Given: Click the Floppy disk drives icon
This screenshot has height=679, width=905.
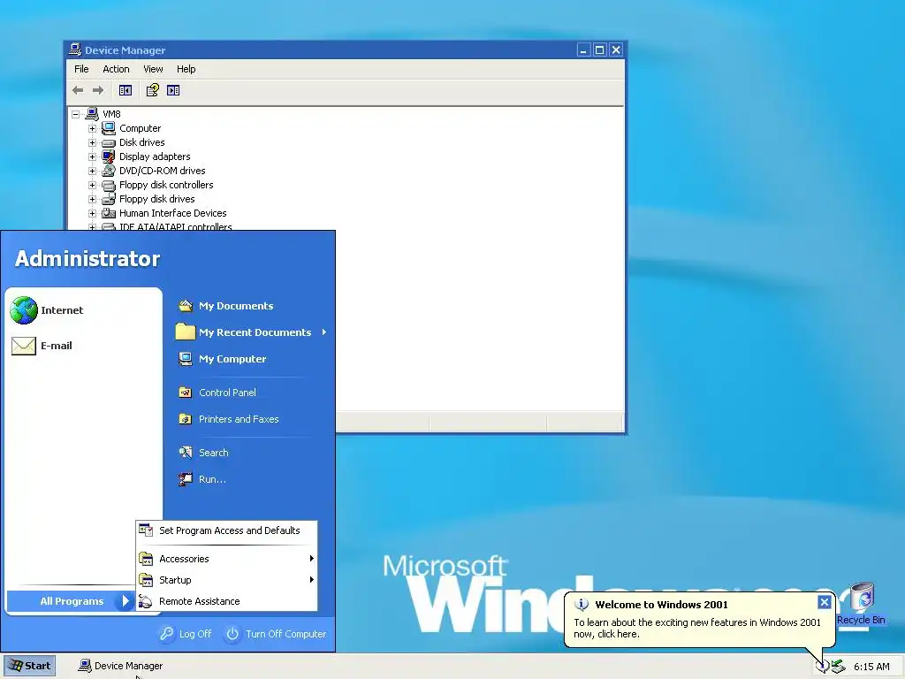Looking at the screenshot, I should coord(109,199).
